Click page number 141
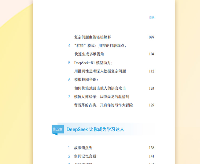This screenshot has width=200, height=164. (x=151, y=156)
